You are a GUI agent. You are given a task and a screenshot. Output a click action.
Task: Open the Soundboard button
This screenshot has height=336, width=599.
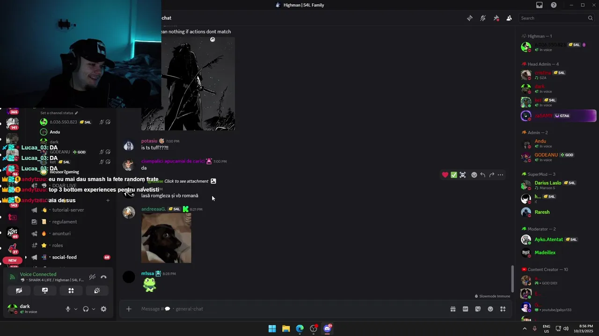point(97,290)
